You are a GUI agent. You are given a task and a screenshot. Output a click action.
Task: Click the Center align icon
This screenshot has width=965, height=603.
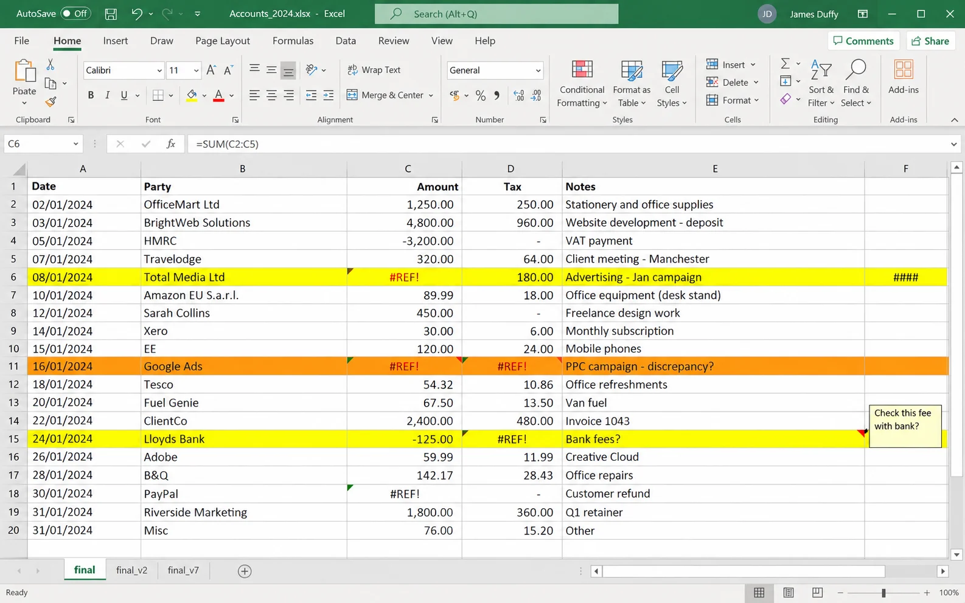point(271,95)
